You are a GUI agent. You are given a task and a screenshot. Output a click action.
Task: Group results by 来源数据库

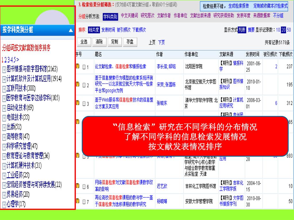(x=262, y=15)
